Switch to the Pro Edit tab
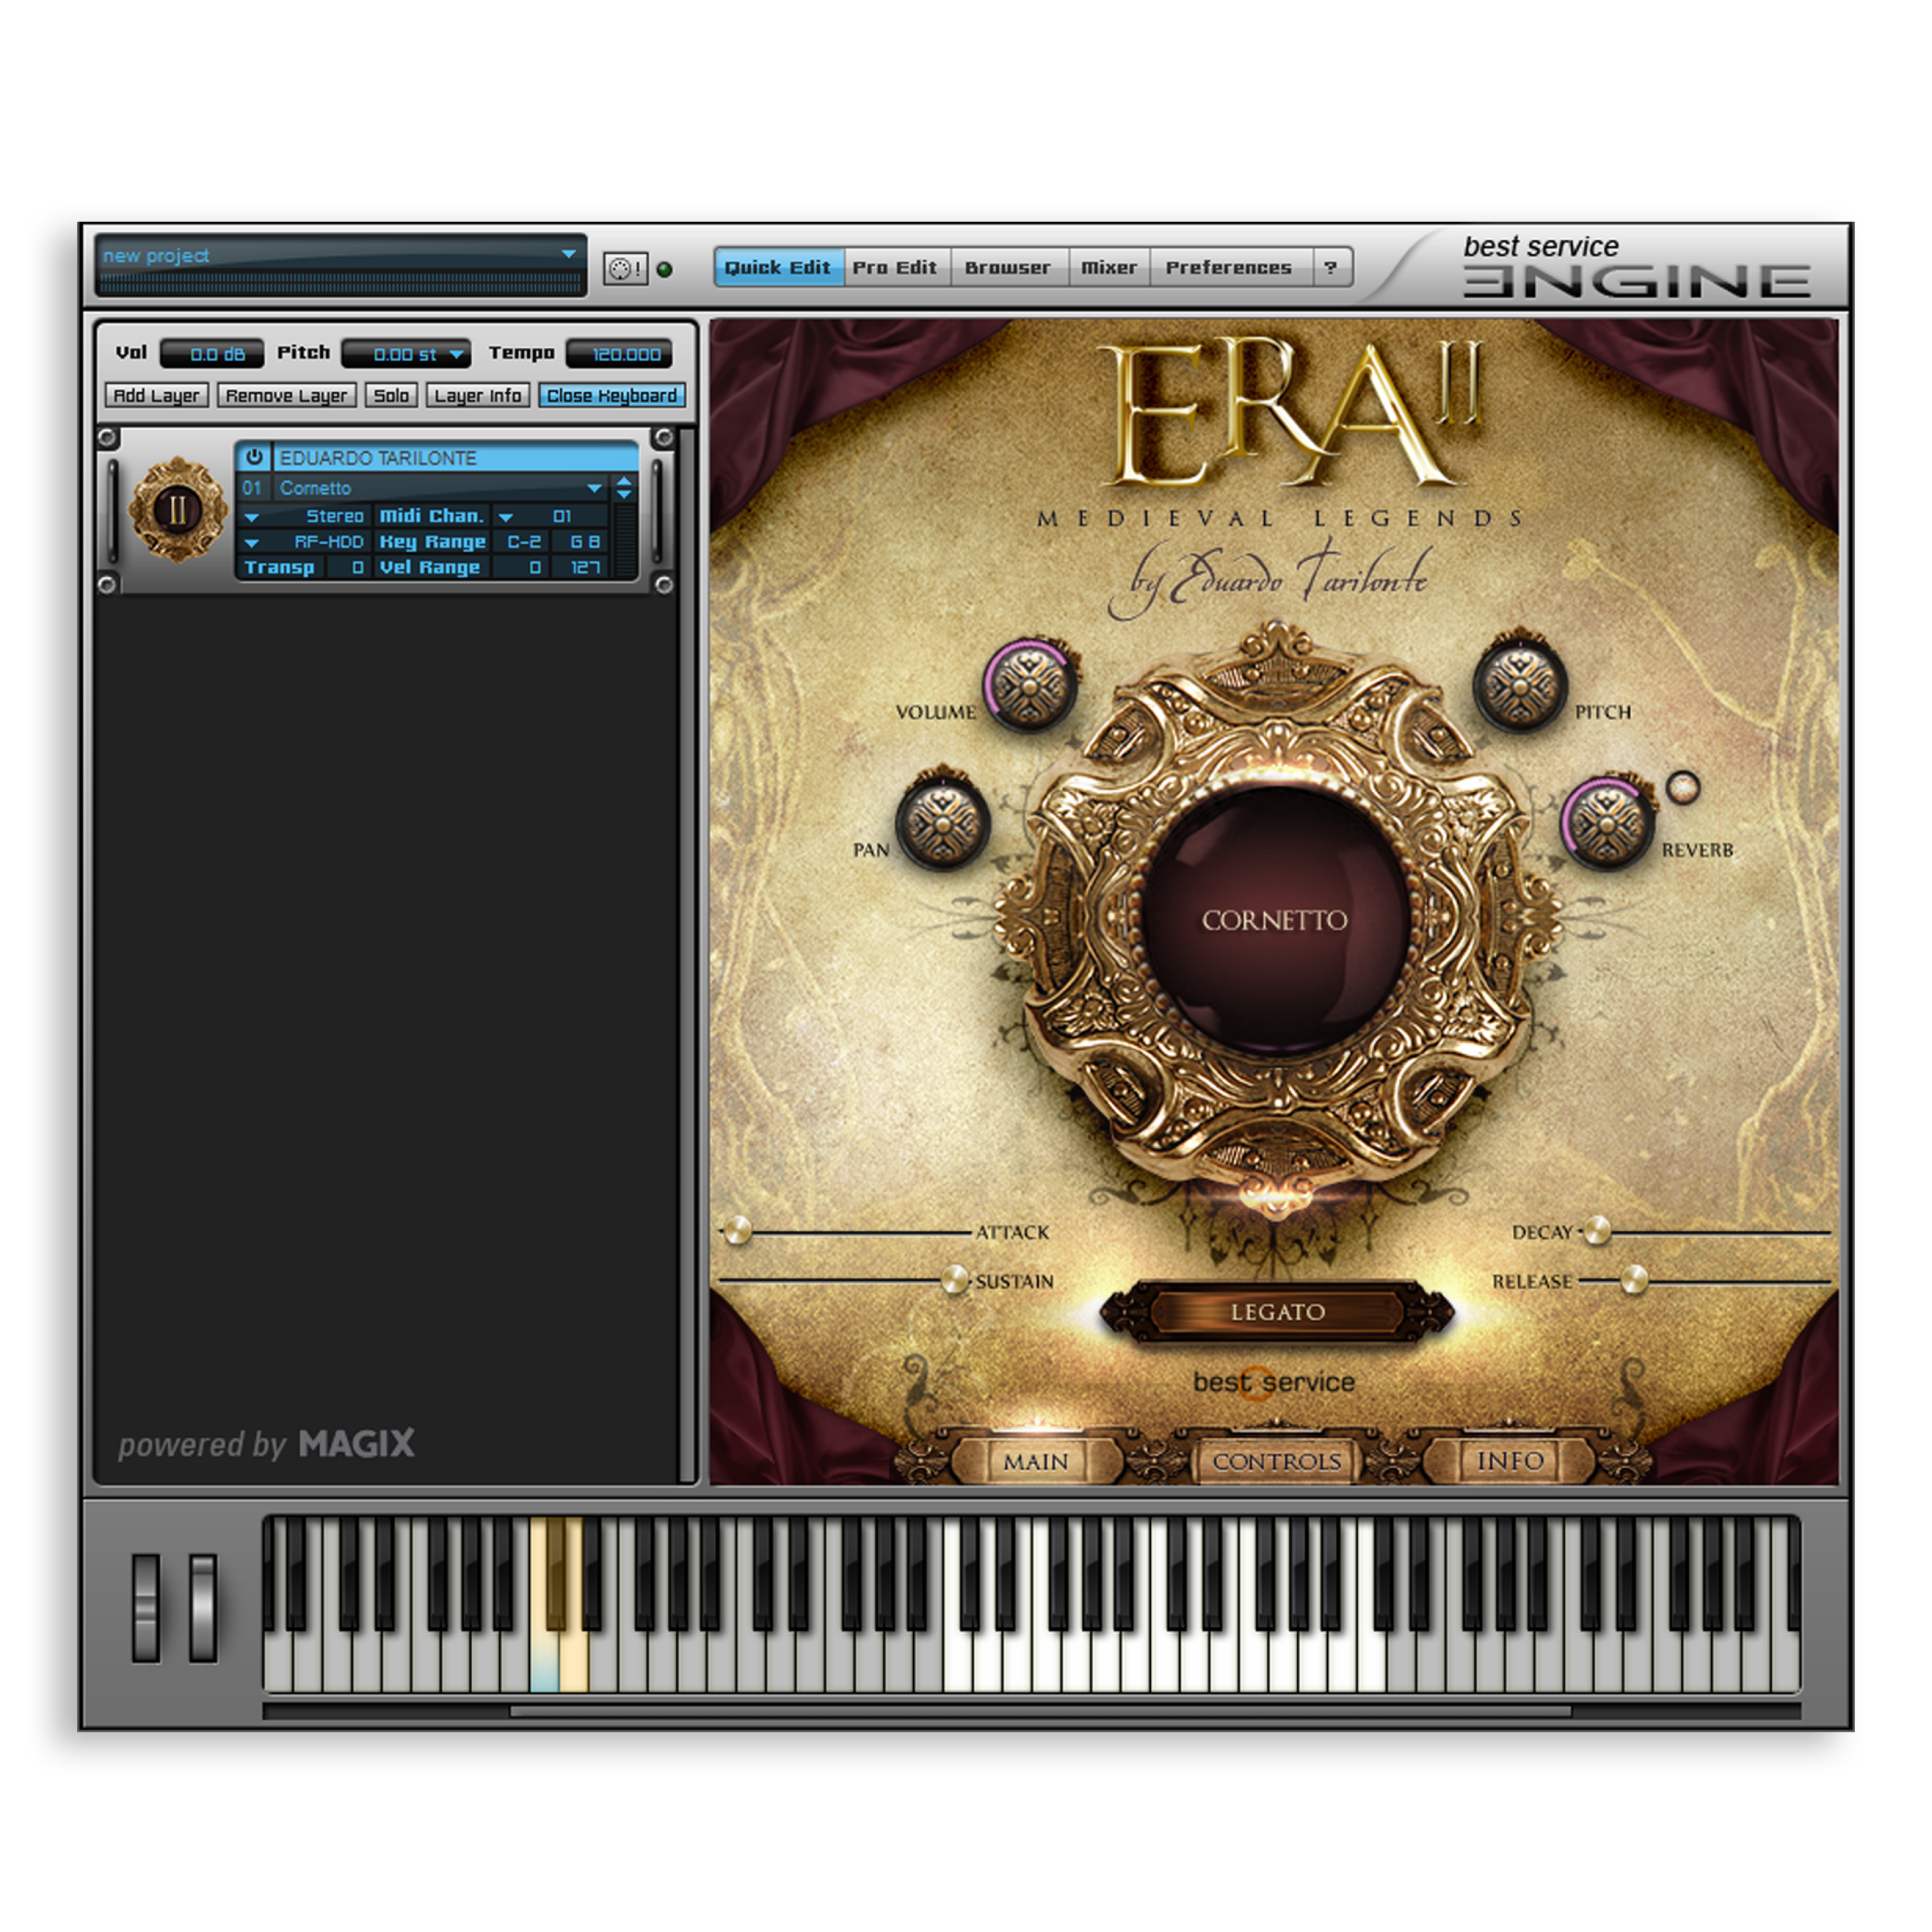1932x1932 pixels. (x=894, y=268)
